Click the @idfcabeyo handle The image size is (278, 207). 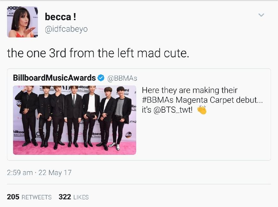click(66, 29)
